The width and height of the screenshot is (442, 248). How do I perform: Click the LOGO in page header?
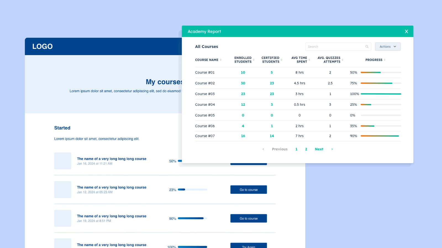click(42, 46)
